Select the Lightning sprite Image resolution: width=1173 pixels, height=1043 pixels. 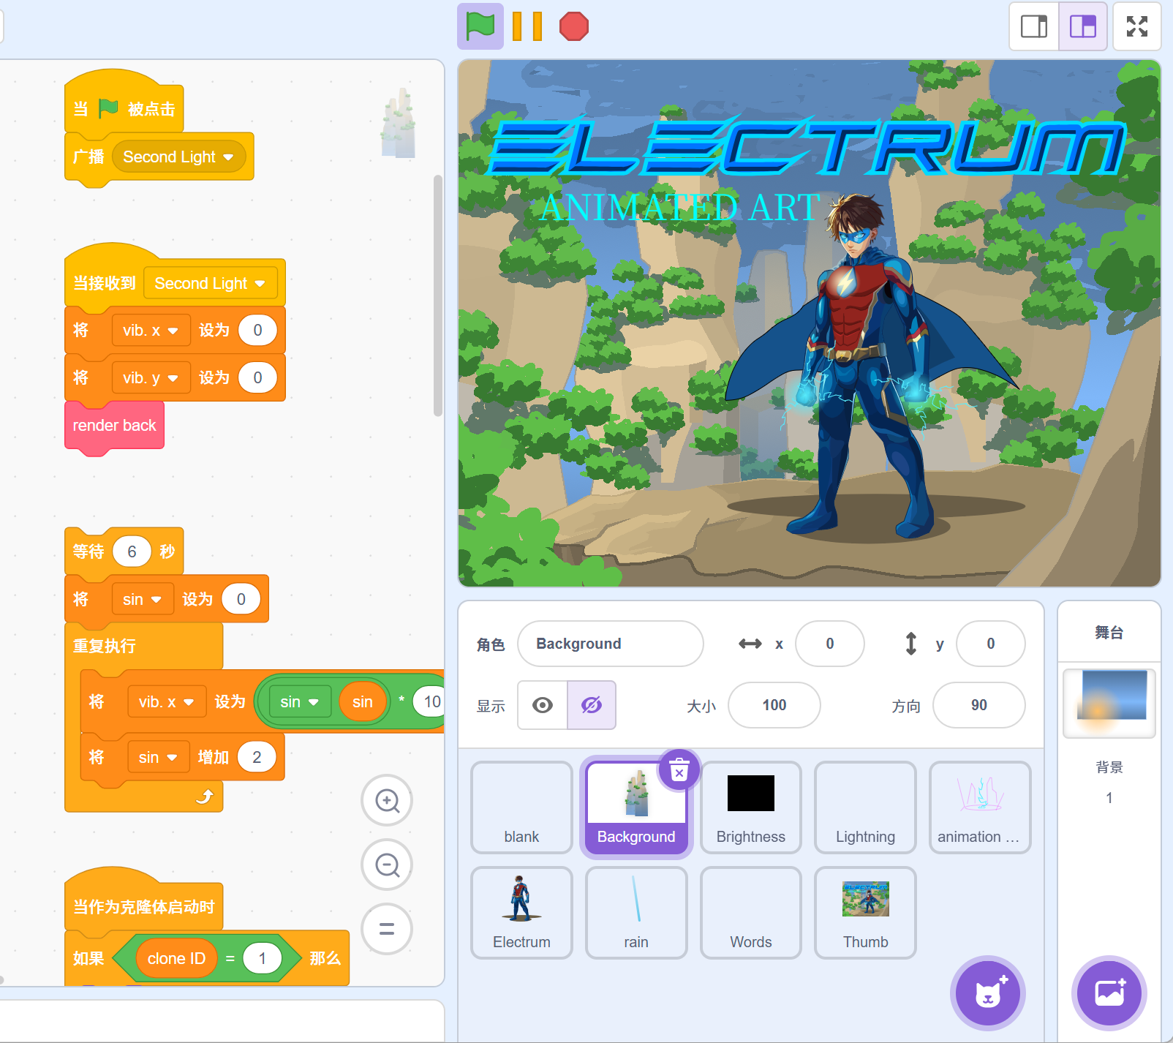tap(865, 807)
